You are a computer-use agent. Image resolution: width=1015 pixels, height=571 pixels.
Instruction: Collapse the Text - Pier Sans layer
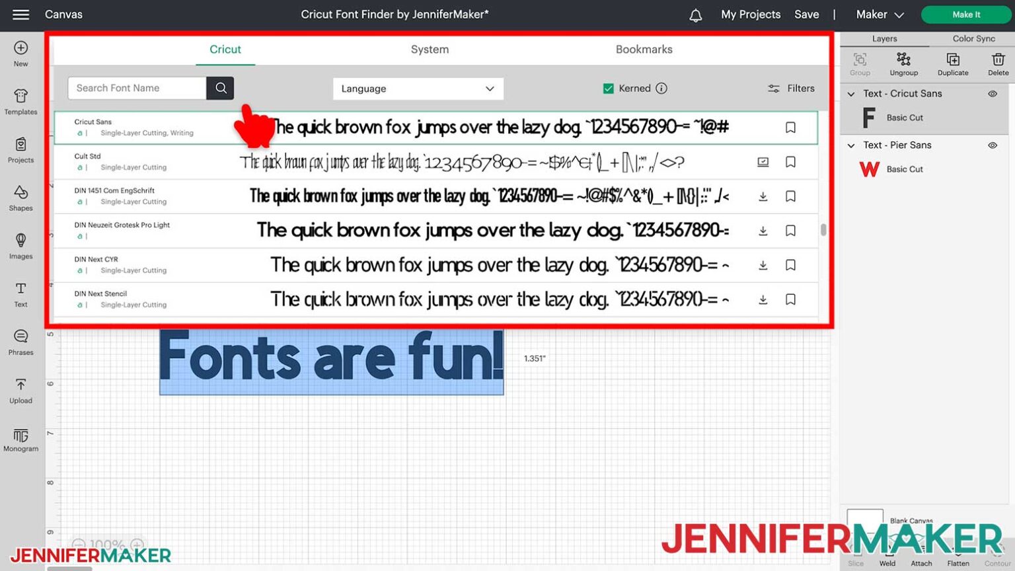click(x=851, y=145)
